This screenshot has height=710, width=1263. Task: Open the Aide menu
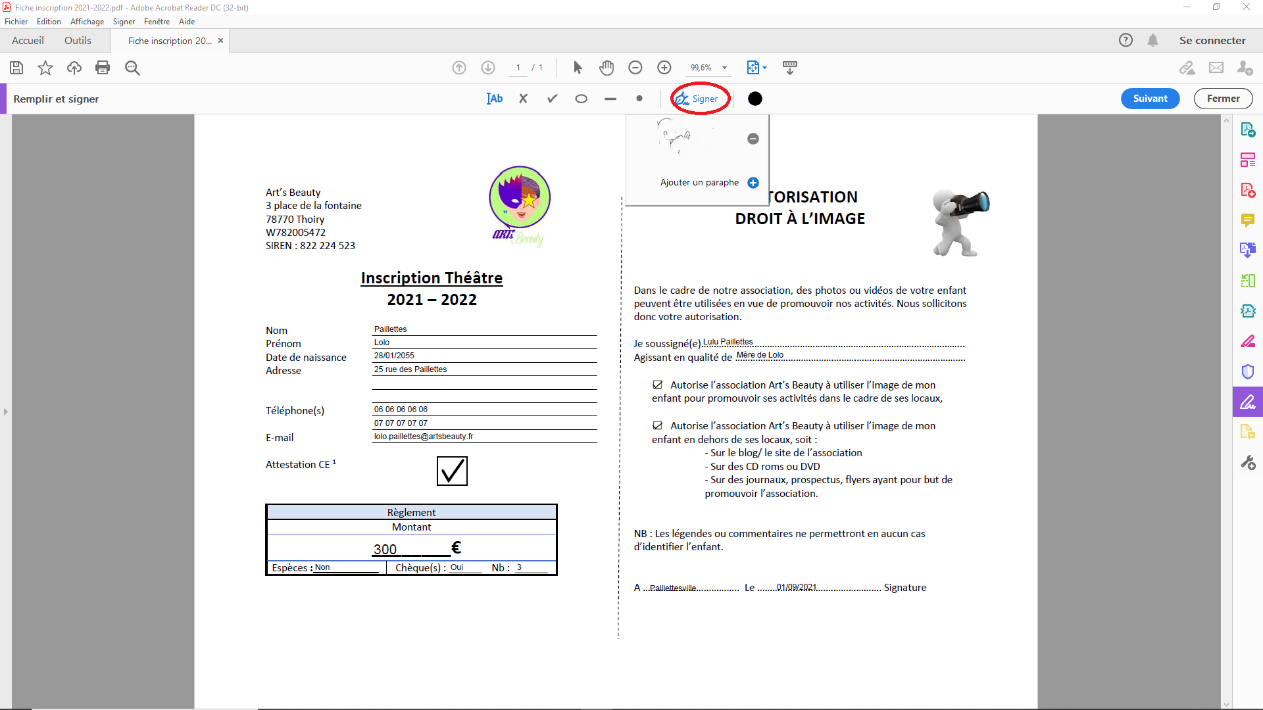(x=187, y=22)
